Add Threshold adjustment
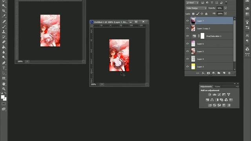251x141 pixels. 219,105
